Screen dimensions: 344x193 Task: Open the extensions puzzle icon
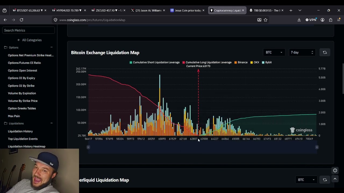click(331, 20)
